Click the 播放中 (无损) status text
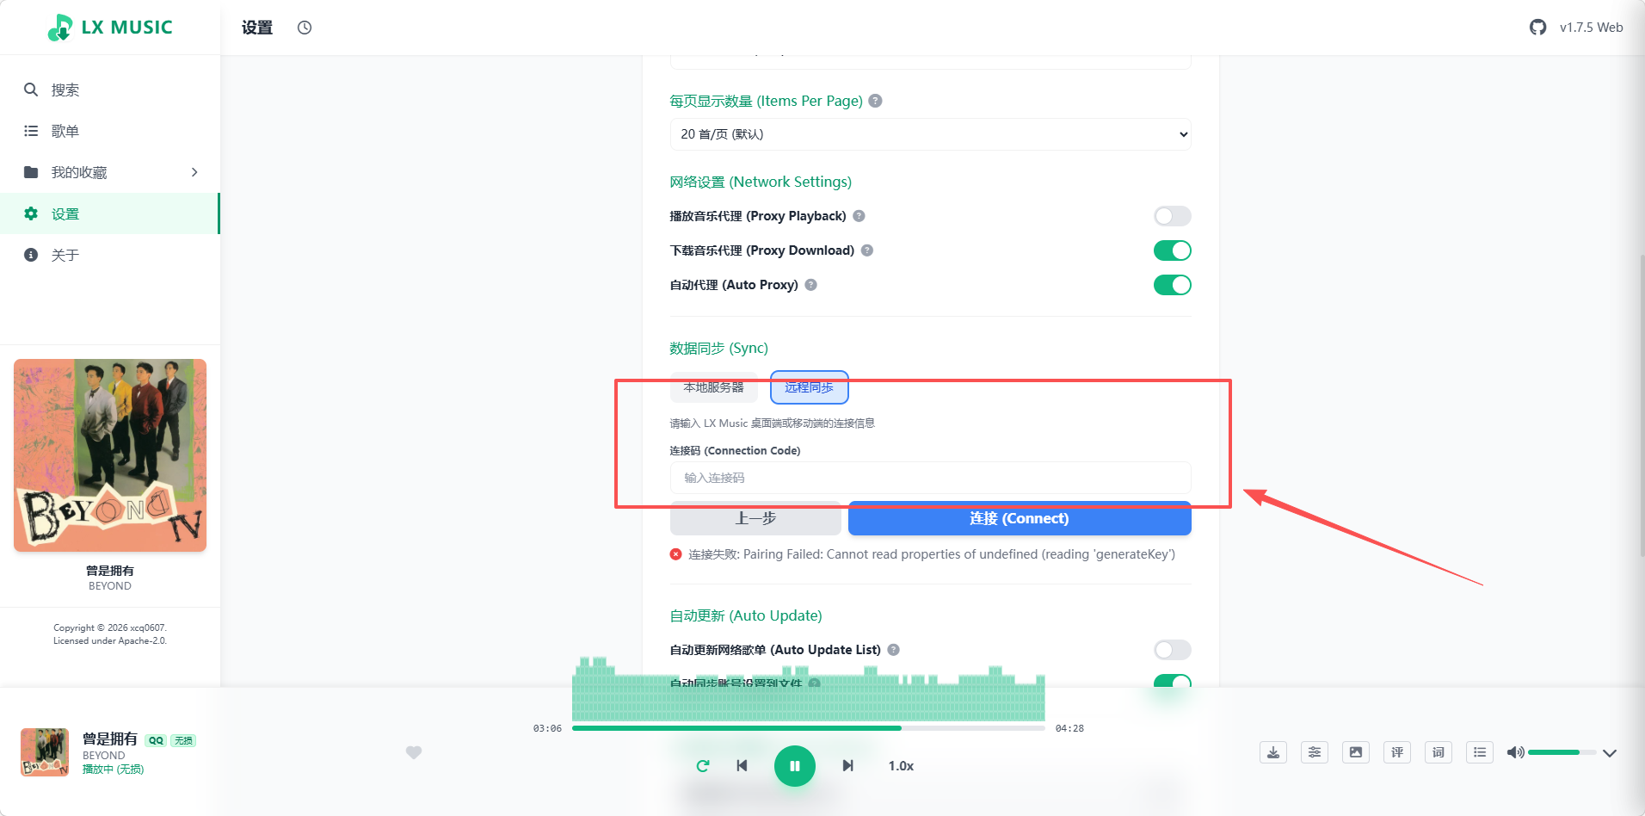The width and height of the screenshot is (1645, 816). [114, 770]
